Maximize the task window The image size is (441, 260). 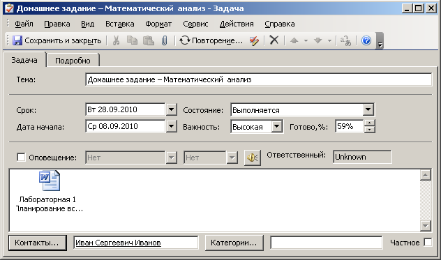pyautogui.click(x=418, y=8)
